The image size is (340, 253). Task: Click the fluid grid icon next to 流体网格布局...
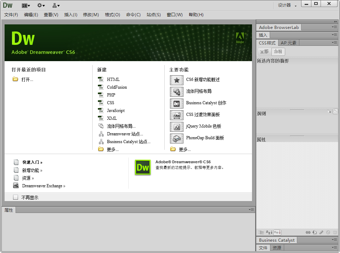pos(101,126)
